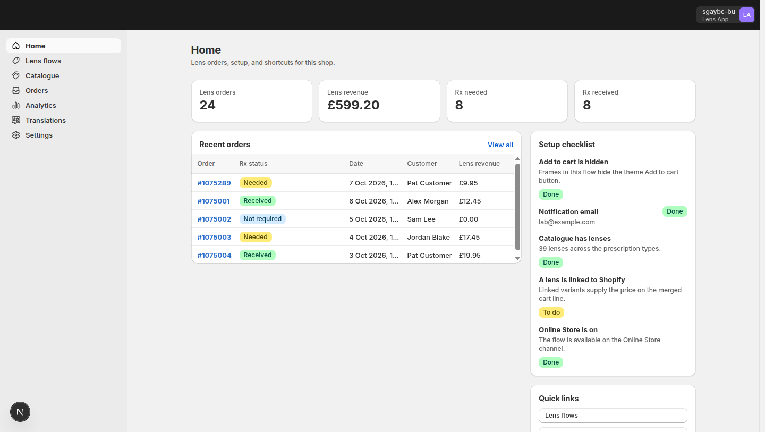Click View all recent orders link
Viewport: 765px width, 432px height.
[500, 145]
